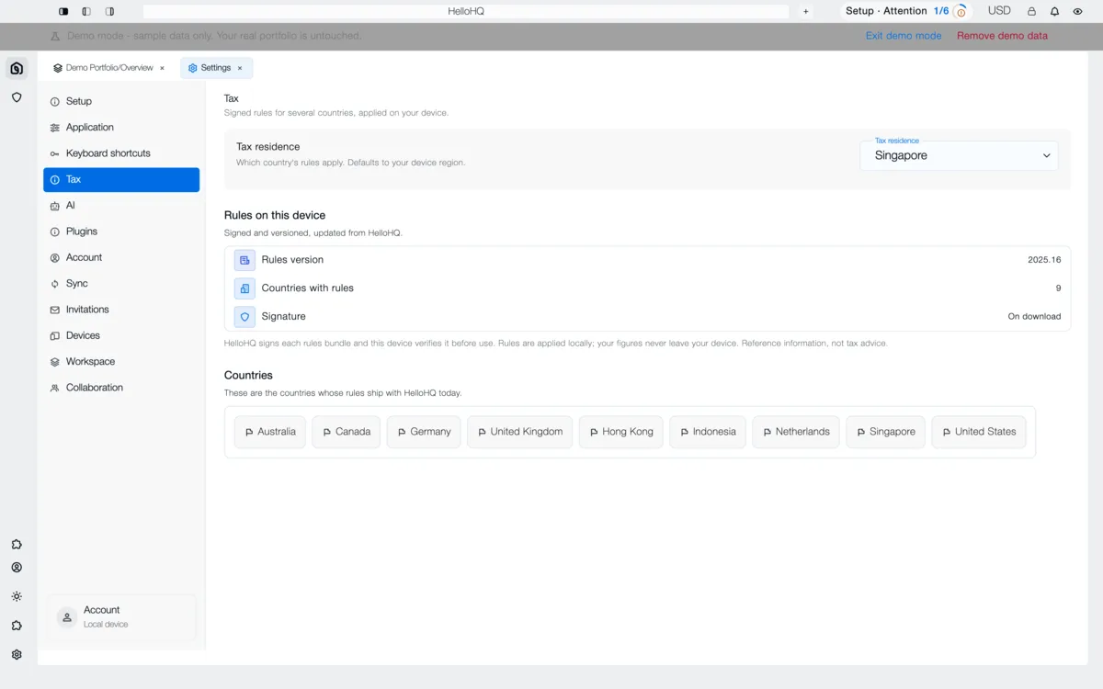
Task: Open the notifications bell icon
Action: (1054, 11)
